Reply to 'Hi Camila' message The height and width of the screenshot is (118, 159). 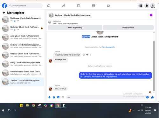click(x=87, y=55)
